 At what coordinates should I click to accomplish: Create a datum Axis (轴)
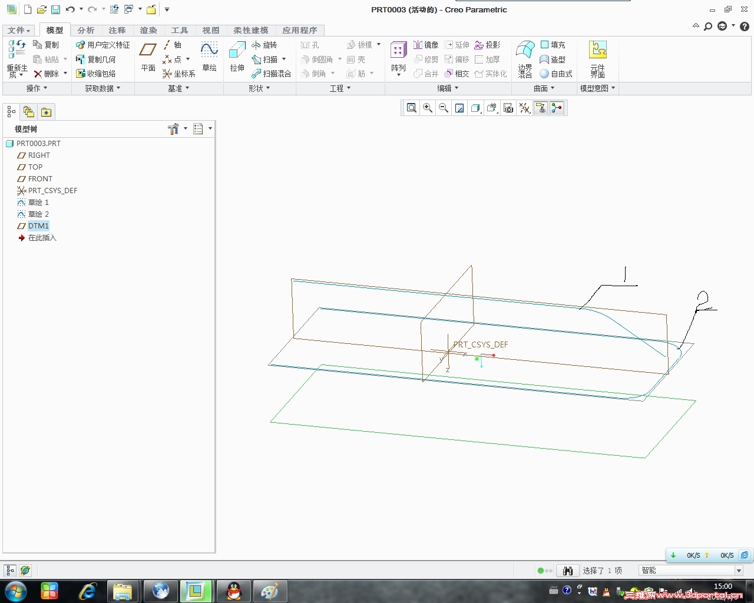click(172, 45)
